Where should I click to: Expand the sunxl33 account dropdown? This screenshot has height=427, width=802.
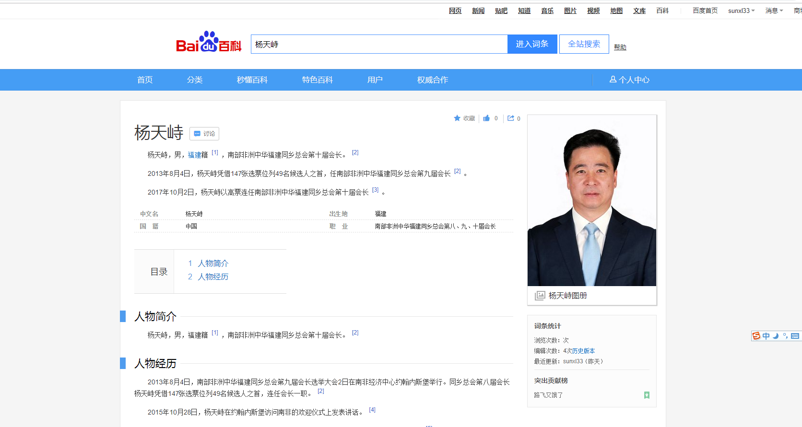pyautogui.click(x=741, y=11)
